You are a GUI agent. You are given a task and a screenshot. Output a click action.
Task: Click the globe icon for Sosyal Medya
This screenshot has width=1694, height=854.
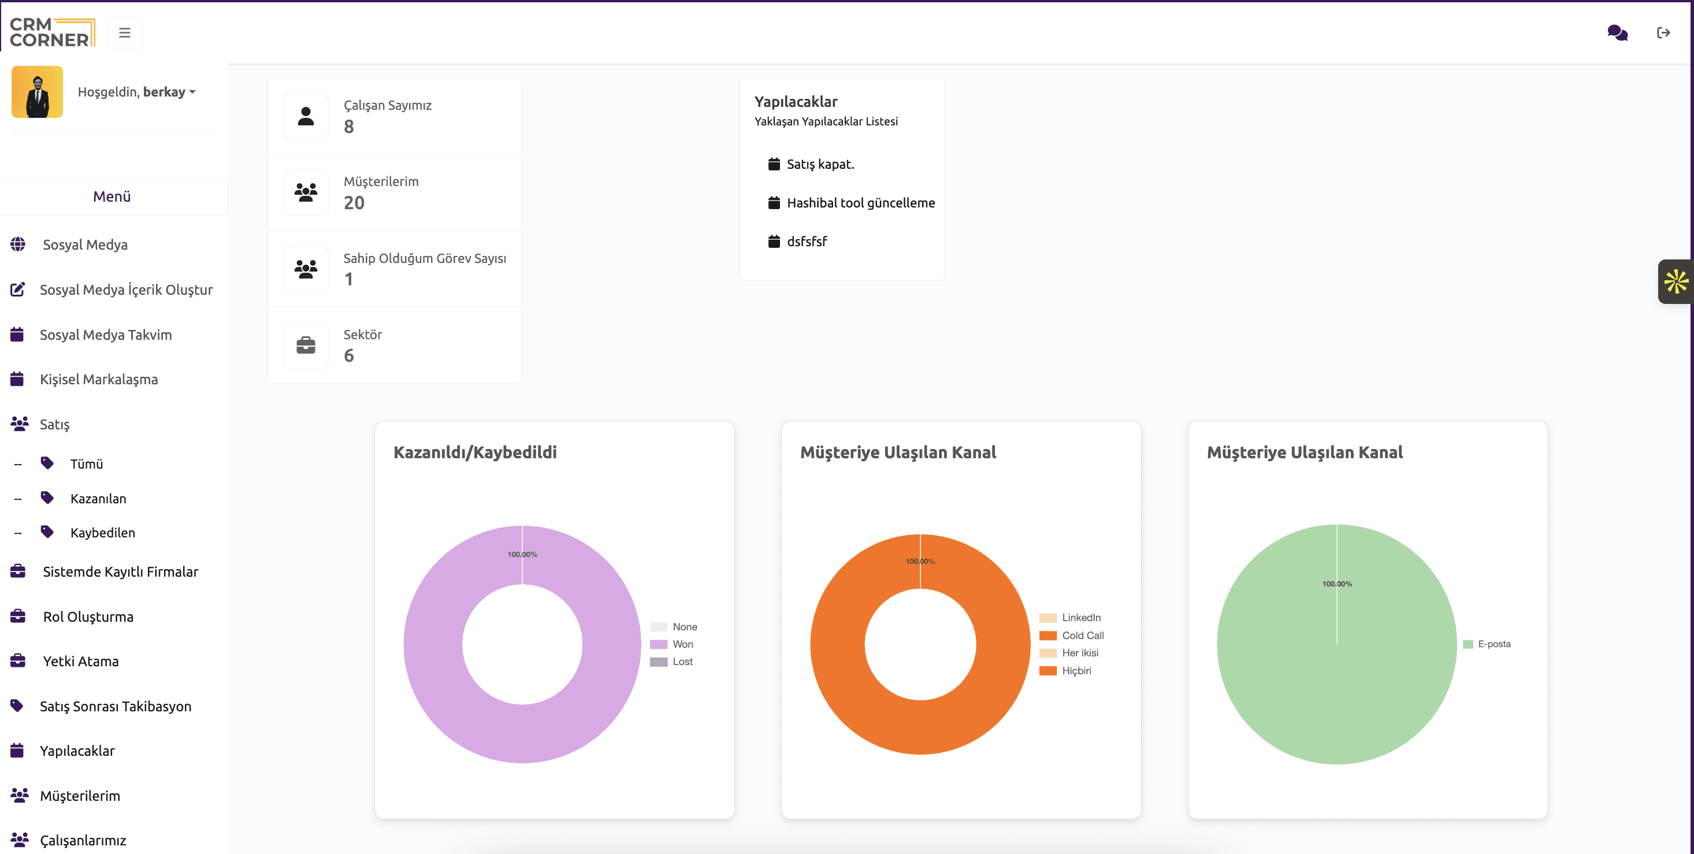(18, 244)
